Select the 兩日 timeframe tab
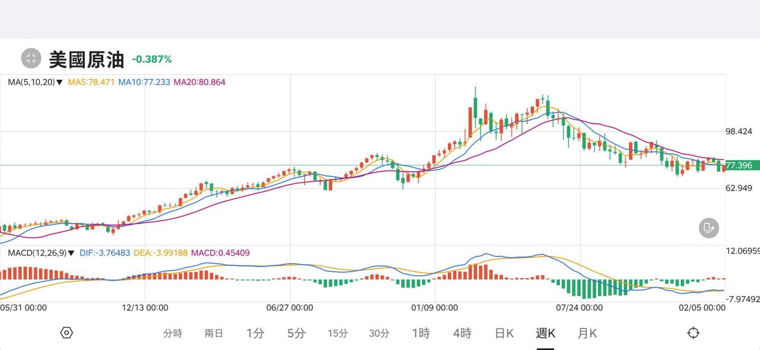This screenshot has height=350, width=760. tap(214, 333)
